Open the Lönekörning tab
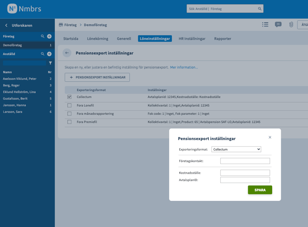The width and height of the screenshot is (308, 227). pos(97,39)
